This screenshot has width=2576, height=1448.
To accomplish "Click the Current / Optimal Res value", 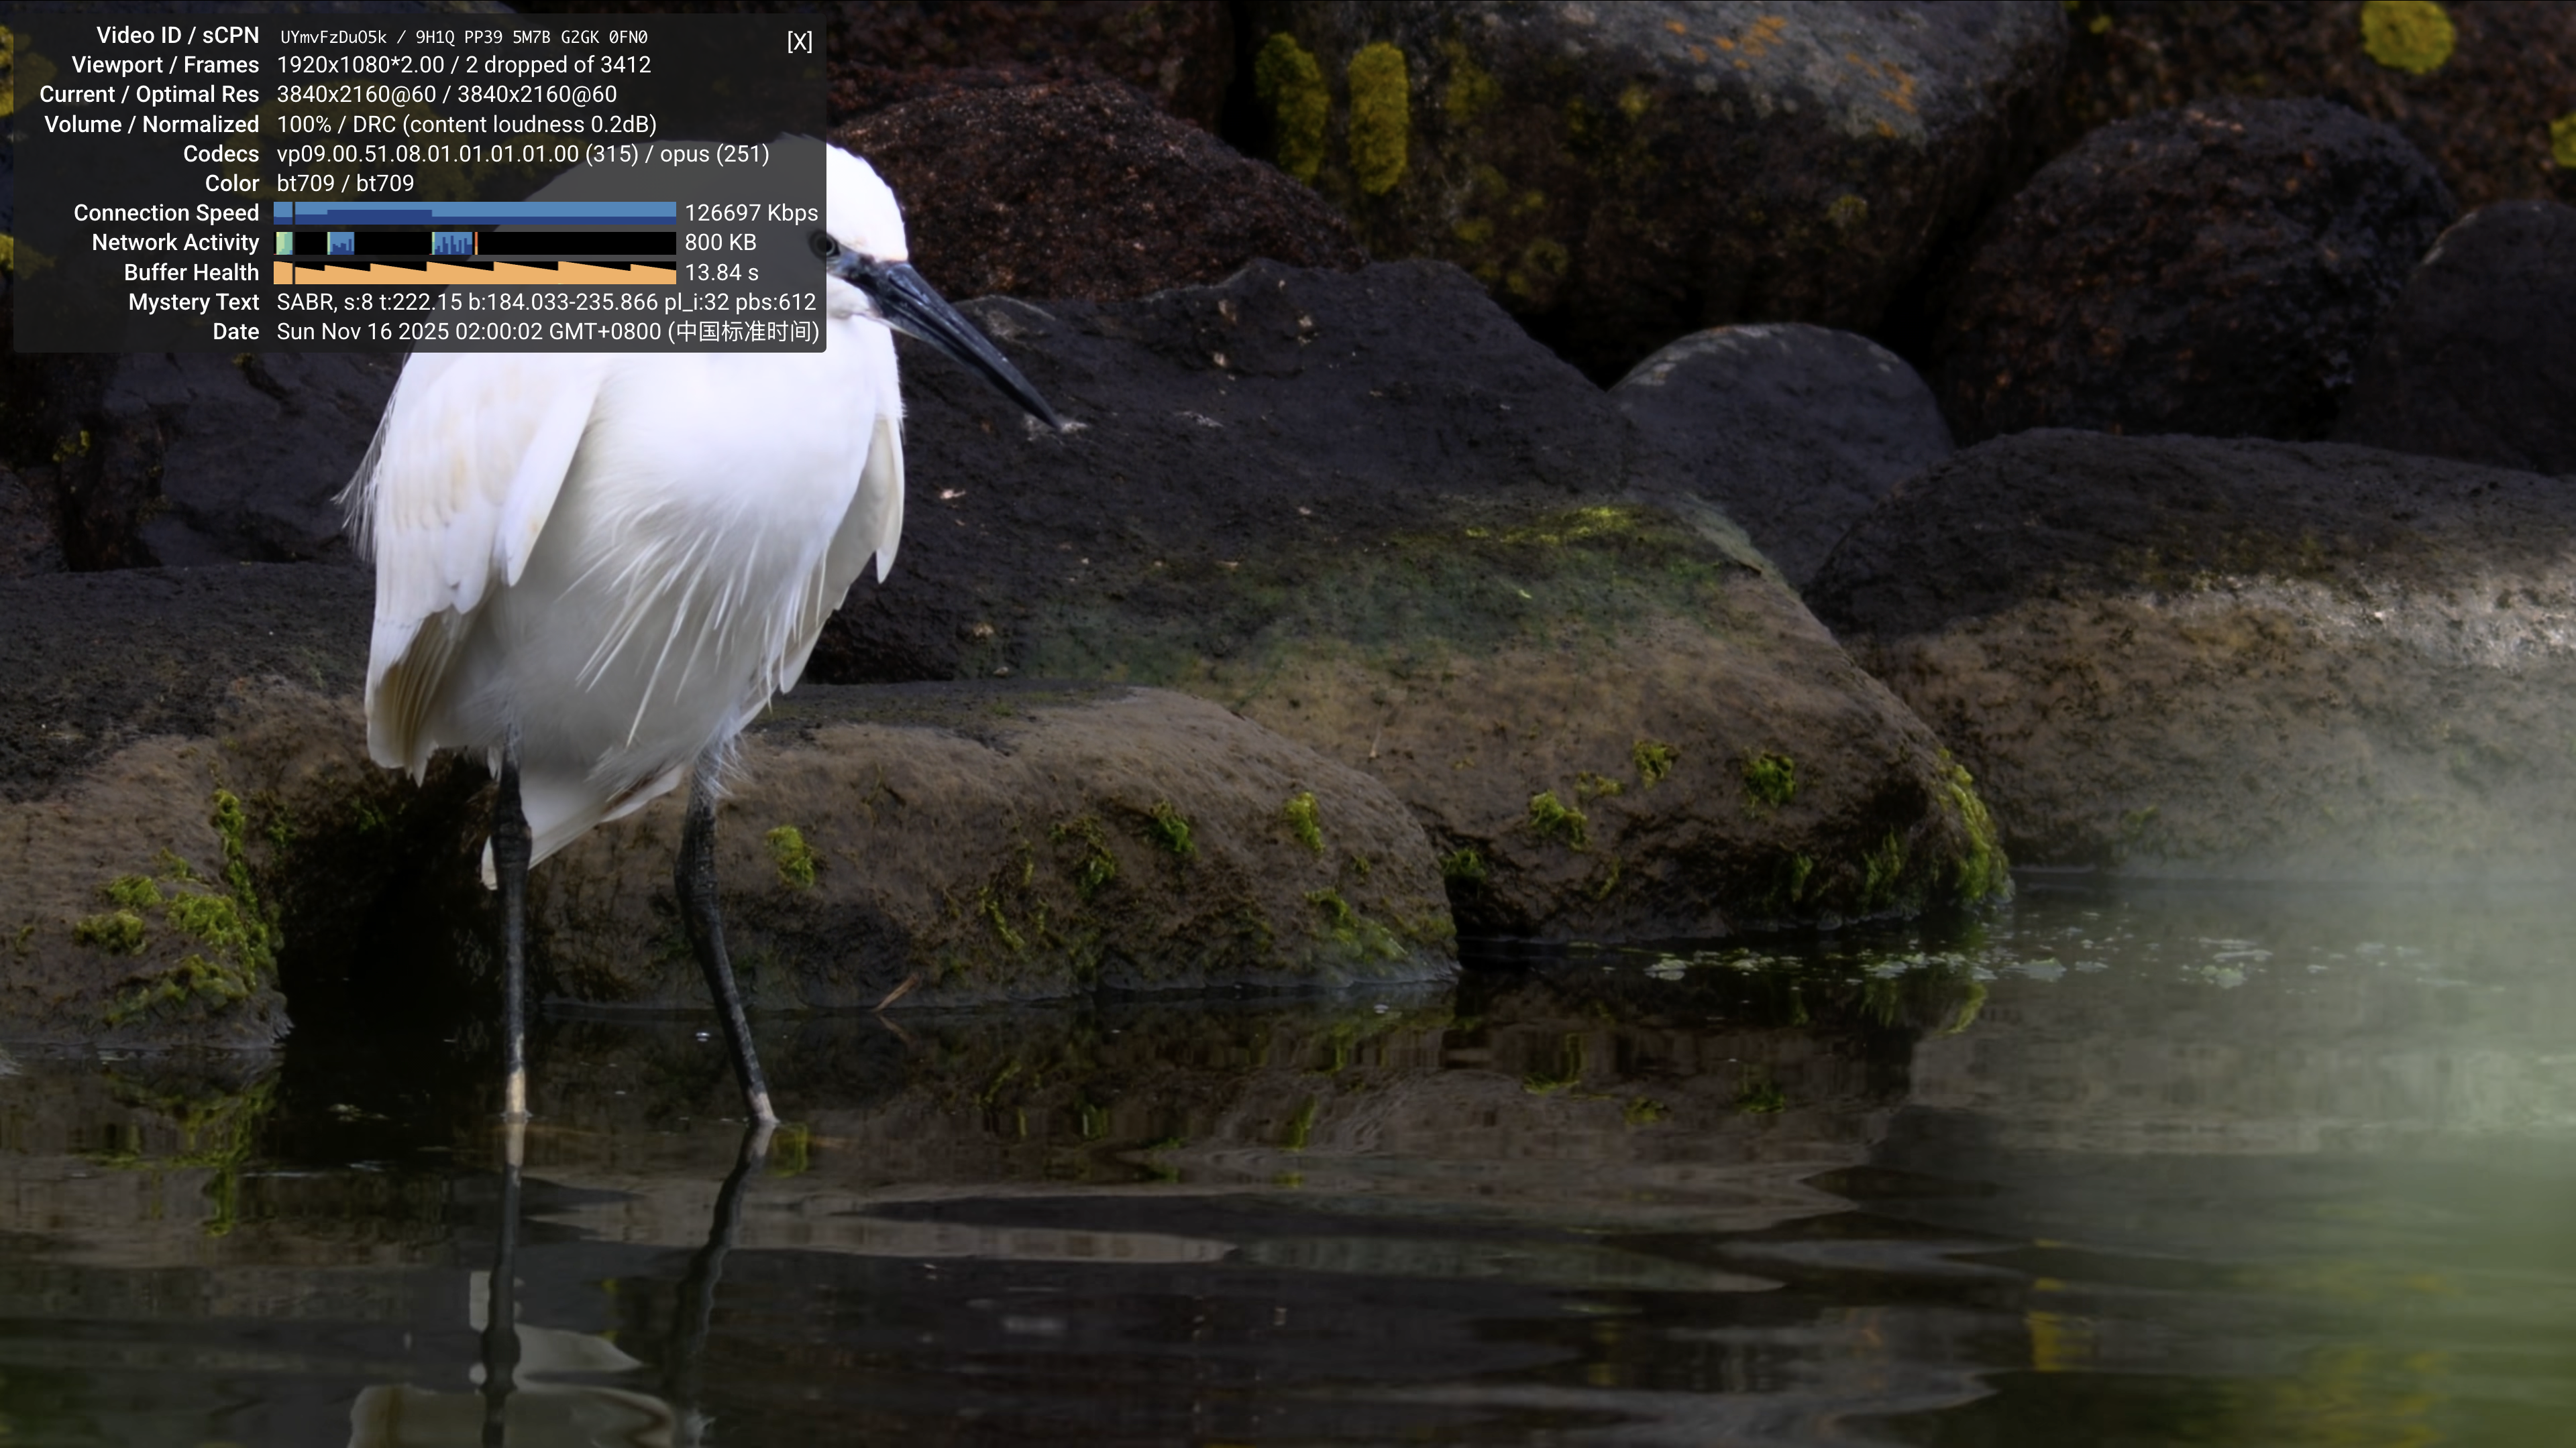I will pos(446,95).
